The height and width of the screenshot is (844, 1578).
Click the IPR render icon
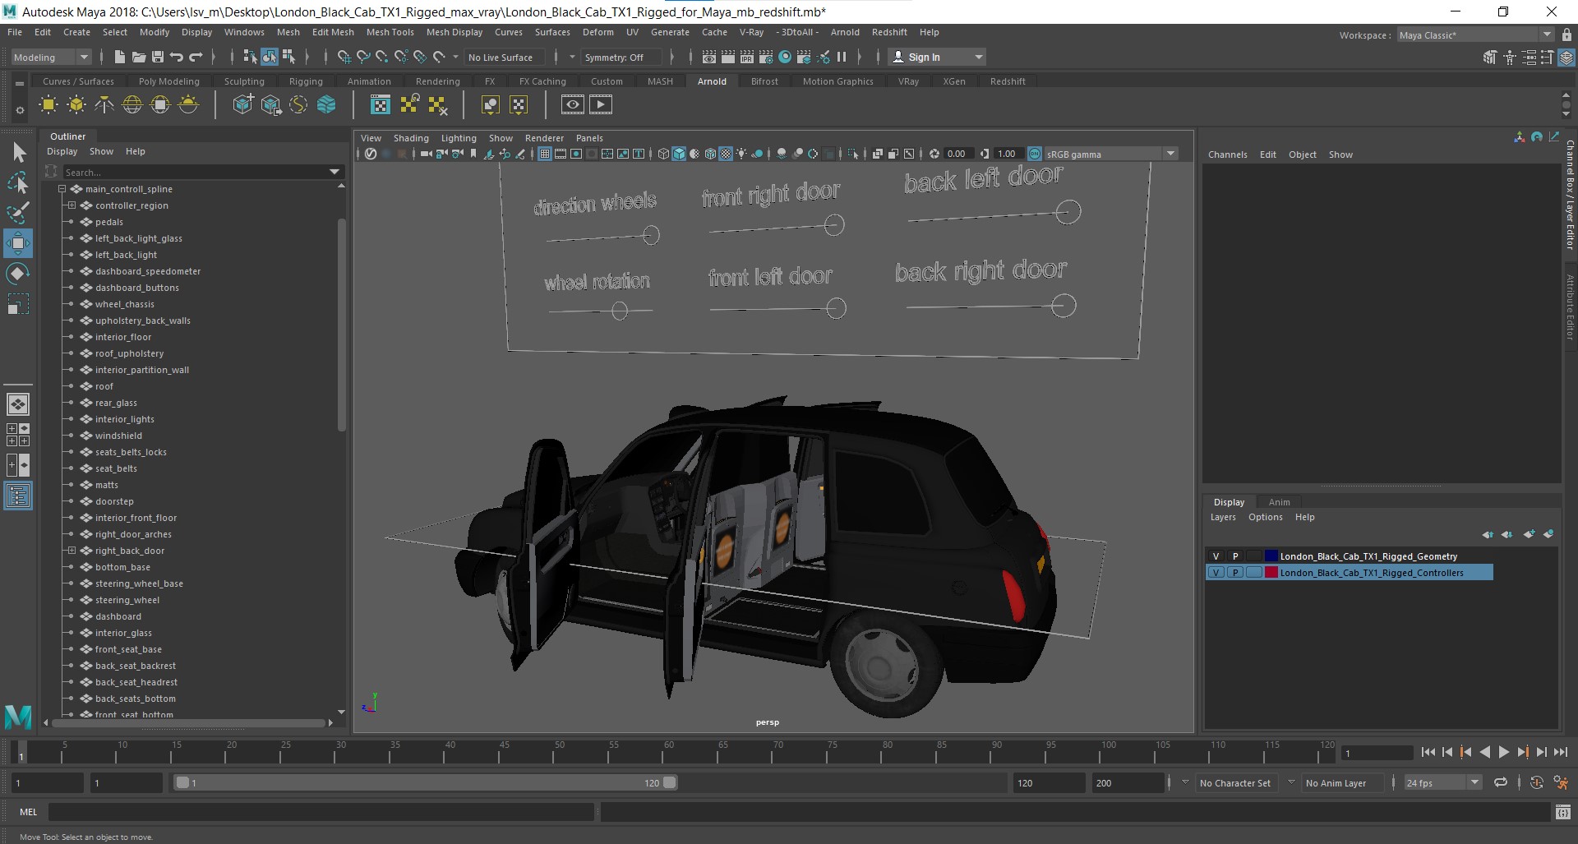tap(746, 57)
